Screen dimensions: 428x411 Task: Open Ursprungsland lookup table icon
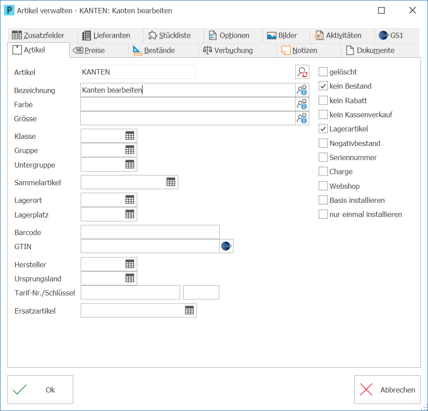pos(130,278)
